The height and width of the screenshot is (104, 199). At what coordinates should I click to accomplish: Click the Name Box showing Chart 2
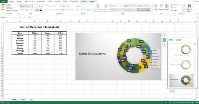[x=6, y=17]
